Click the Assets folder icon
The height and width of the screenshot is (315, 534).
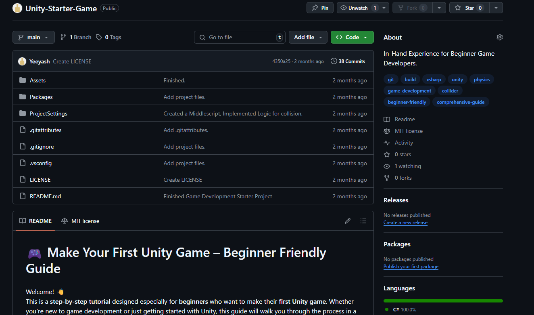[23, 80]
